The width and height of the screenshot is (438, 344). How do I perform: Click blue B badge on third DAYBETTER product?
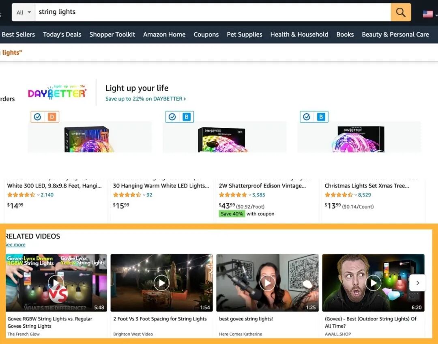coord(321,116)
